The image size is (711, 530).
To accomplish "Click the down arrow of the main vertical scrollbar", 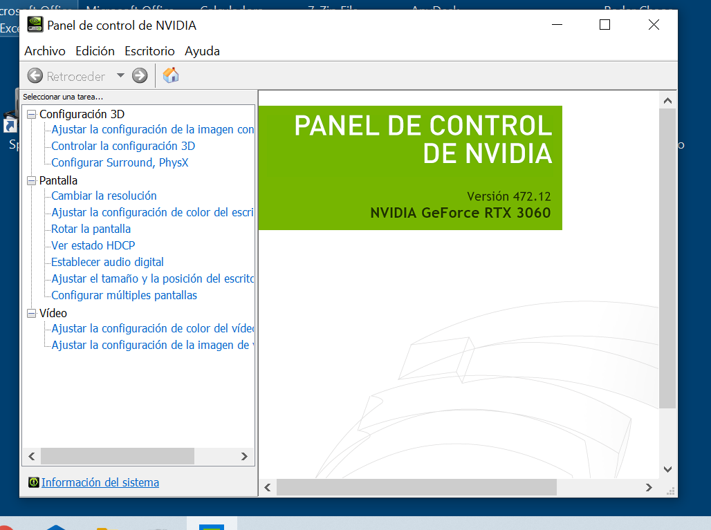I will pos(667,469).
